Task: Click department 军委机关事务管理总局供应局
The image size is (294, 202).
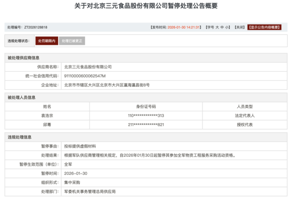Action: [90, 192]
